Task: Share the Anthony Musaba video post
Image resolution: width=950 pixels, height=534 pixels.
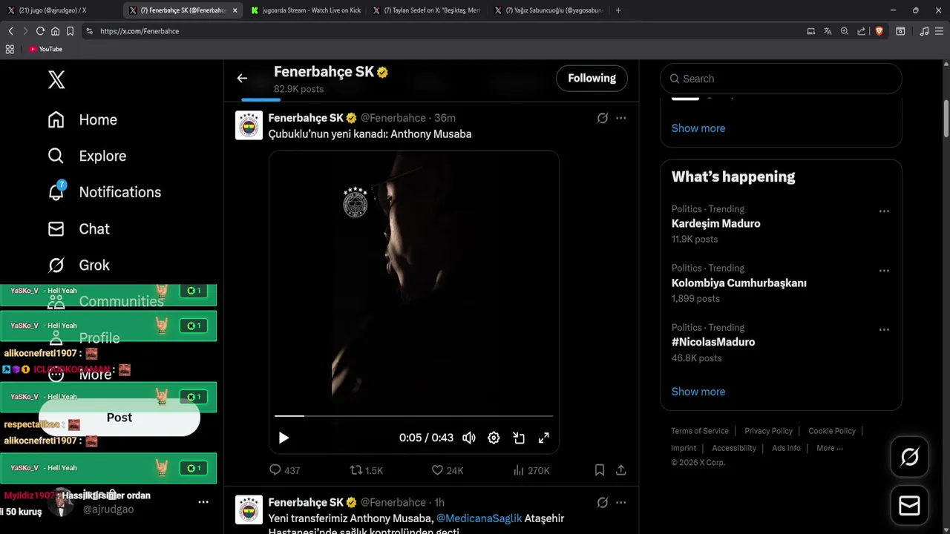Action: (621, 470)
